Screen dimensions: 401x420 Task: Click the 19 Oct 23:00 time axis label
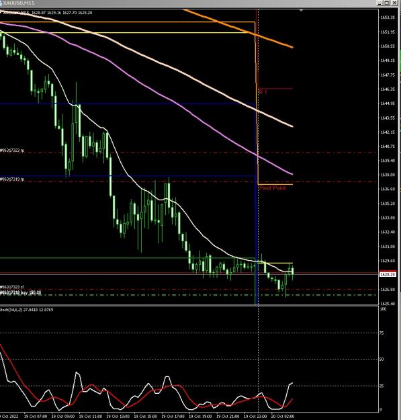click(255, 416)
